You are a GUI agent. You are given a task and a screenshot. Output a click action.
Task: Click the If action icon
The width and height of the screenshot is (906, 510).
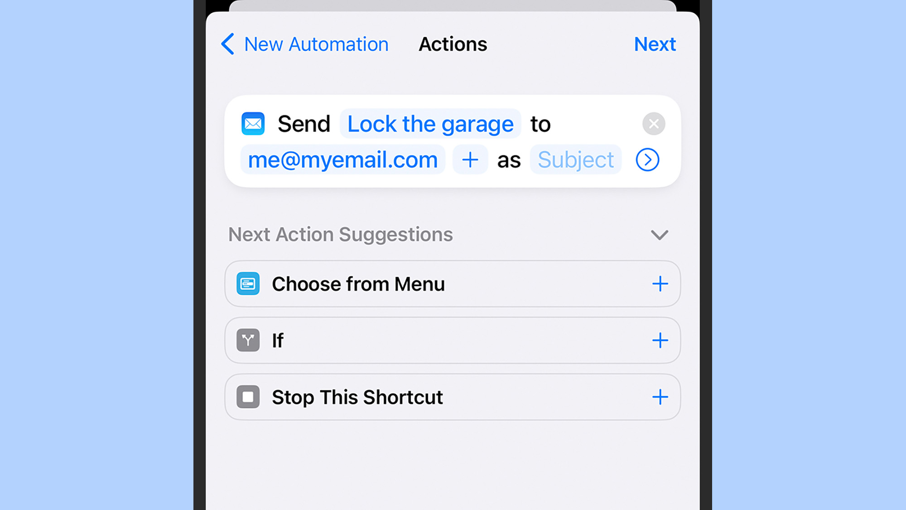pos(248,340)
